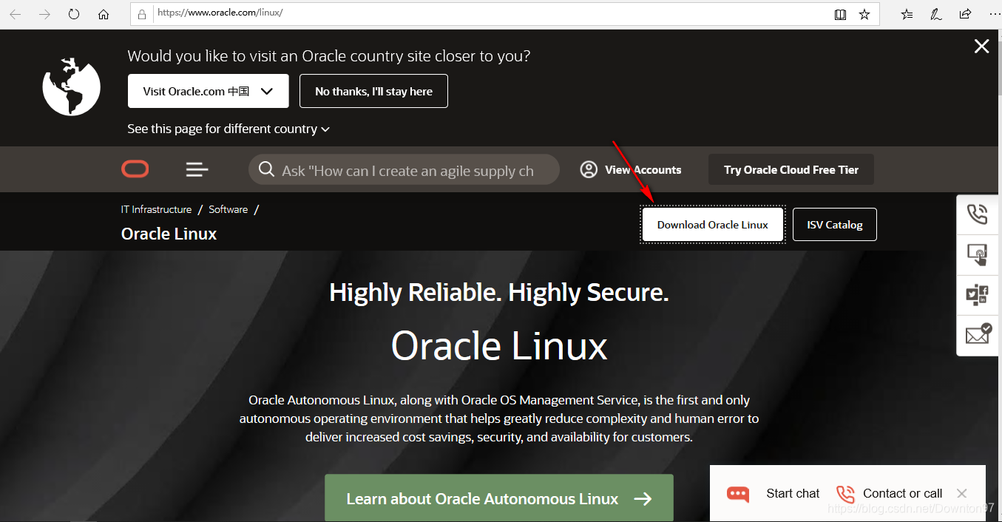The height and width of the screenshot is (522, 1002).
Task: Click the padlock site security icon
Action: (x=143, y=14)
